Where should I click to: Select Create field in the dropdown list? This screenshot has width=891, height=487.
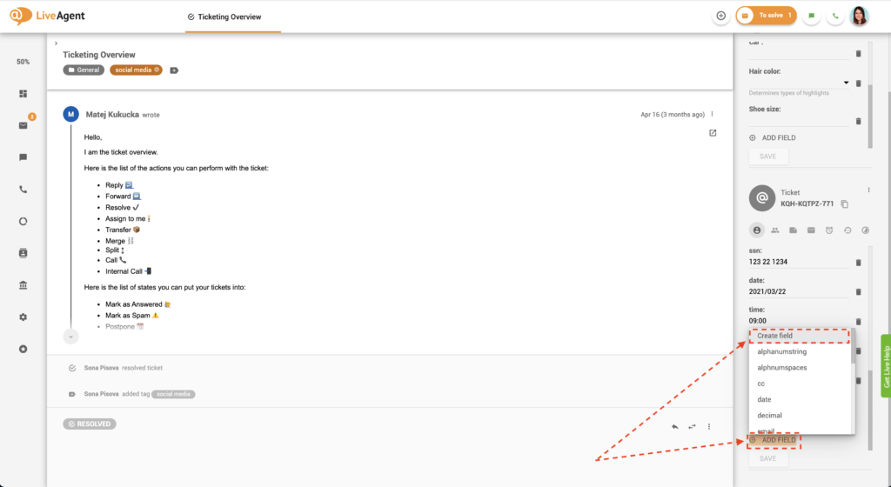tap(799, 336)
